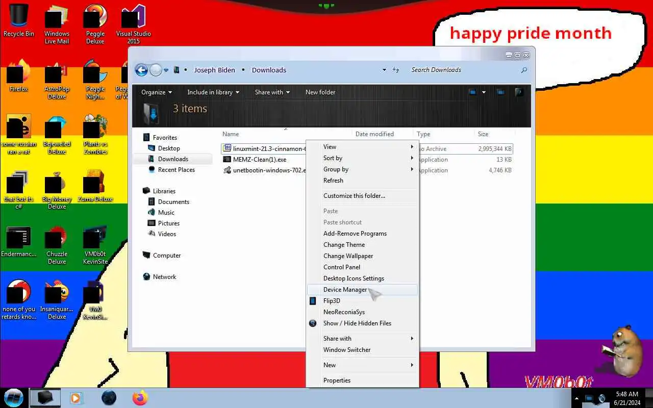Choose Change Theme in context menu
Screen dimensions: 653x408
click(363, 245)
